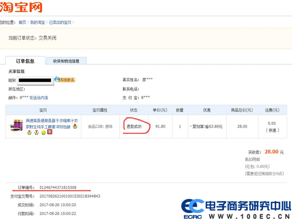Image resolution: width=292 pixels, height=220 pixels.
Task: Click the 真实姓名 value 廖***
Action: (x=147, y=79)
